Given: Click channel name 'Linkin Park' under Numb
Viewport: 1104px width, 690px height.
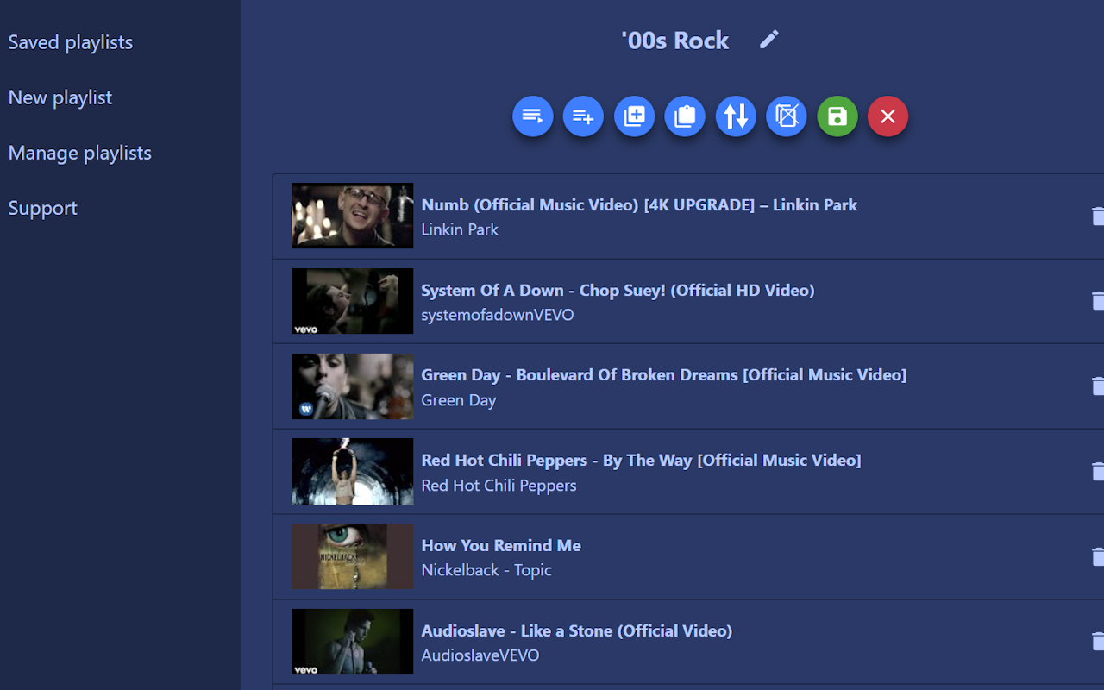Looking at the screenshot, I should pyautogui.click(x=460, y=229).
